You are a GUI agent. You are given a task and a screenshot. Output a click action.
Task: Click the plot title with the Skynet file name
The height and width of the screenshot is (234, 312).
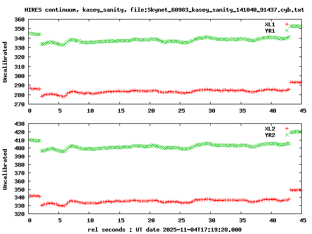[x=164, y=10]
